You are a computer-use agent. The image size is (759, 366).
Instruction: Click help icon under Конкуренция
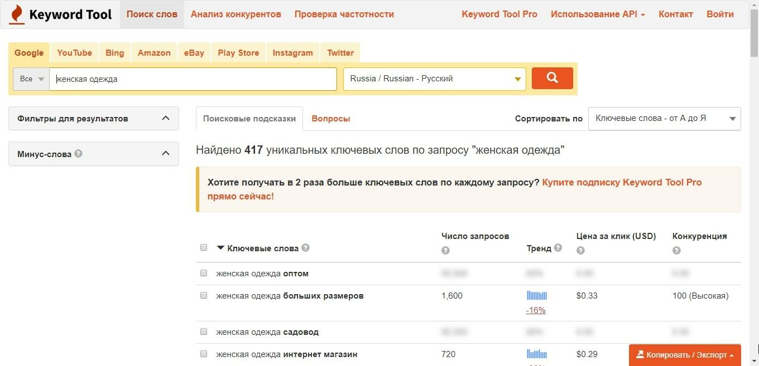click(x=676, y=251)
